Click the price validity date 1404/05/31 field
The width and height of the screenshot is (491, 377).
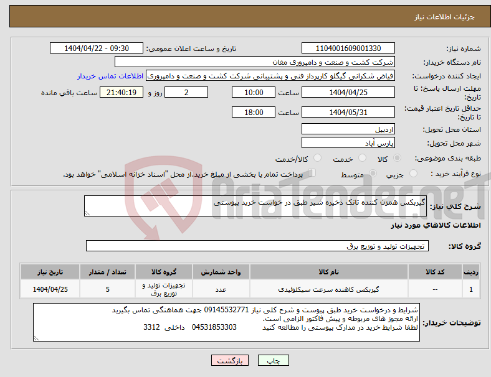(348, 112)
